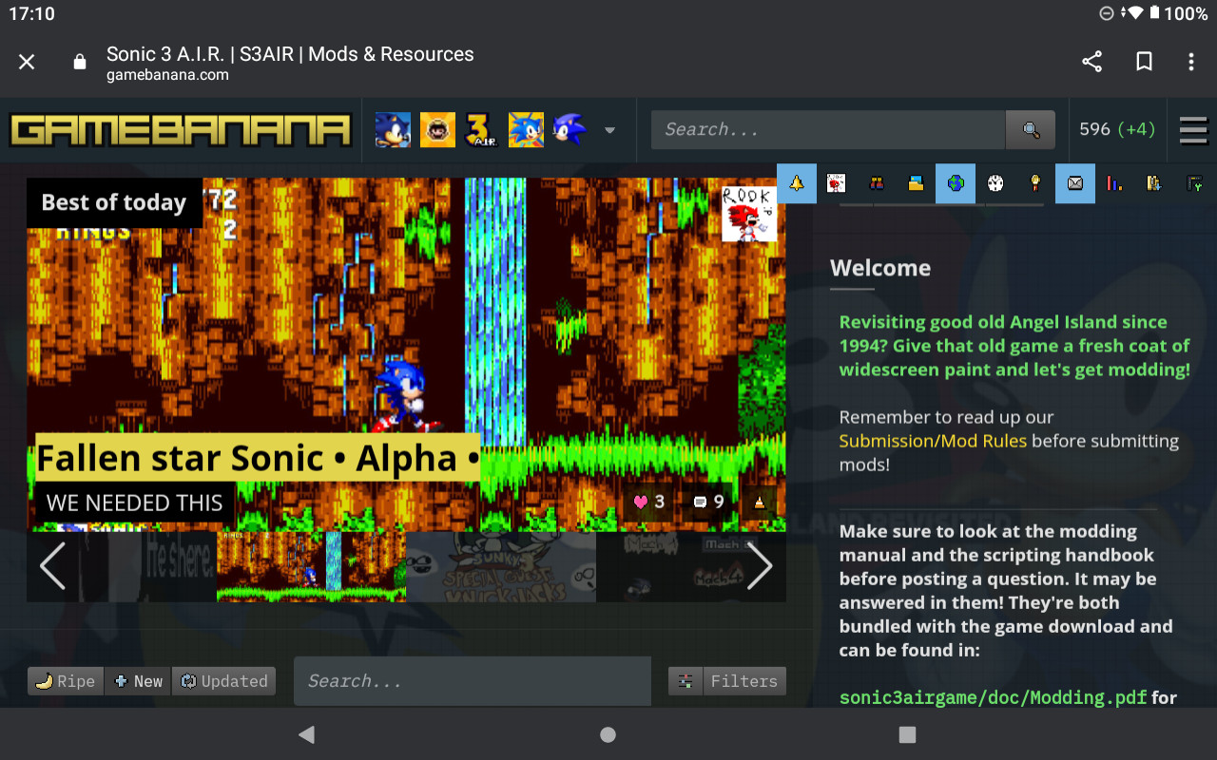The image size is (1217, 760).
Task: Click the mod search input field
Action: [x=472, y=680]
